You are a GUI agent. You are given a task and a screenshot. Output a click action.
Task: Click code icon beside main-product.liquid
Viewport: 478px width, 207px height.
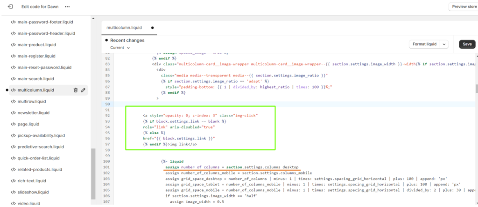tap(13, 45)
